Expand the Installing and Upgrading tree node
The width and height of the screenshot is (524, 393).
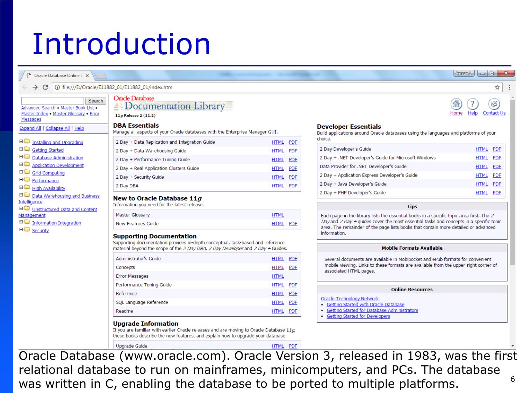tap(21, 142)
